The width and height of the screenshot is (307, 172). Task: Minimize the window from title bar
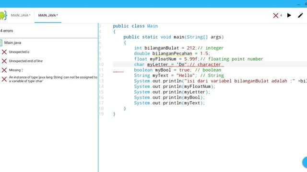[x=298, y=4]
